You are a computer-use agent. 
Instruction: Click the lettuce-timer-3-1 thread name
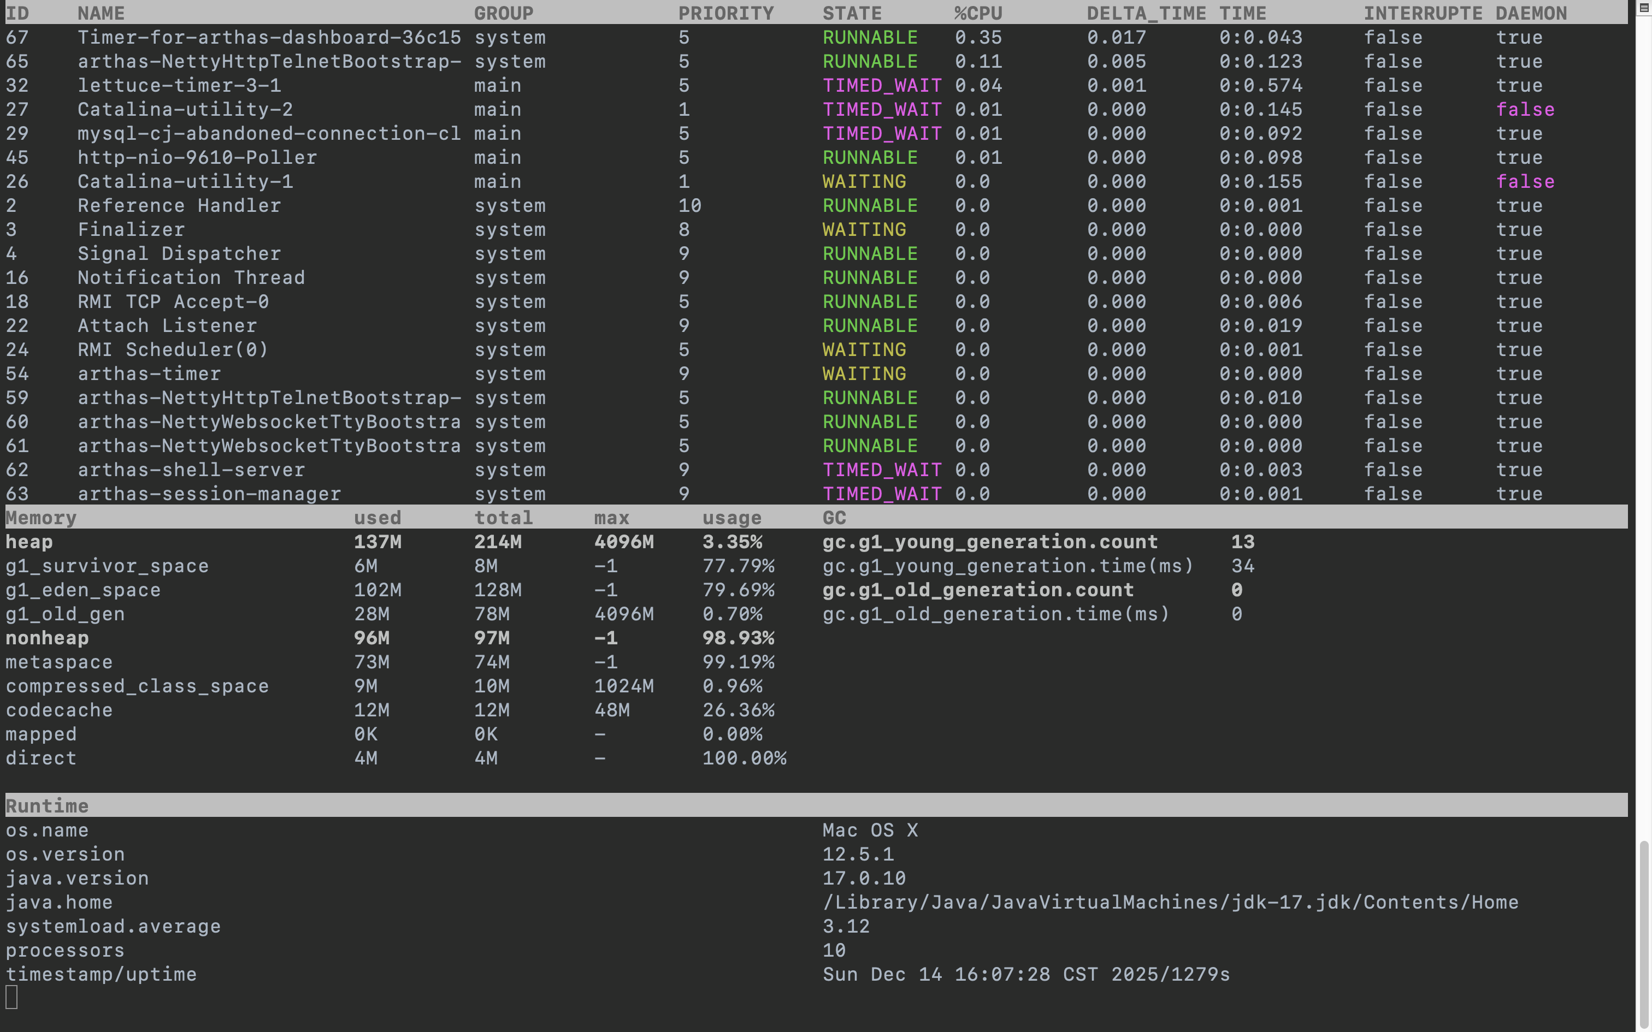click(179, 85)
